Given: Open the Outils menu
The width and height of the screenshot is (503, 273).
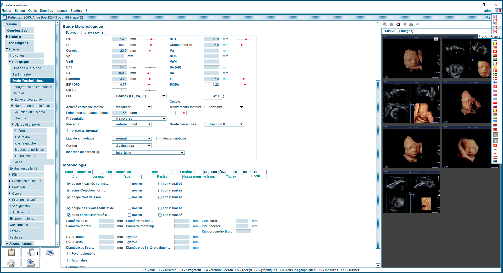Looking at the screenshot, I should point(32,11).
